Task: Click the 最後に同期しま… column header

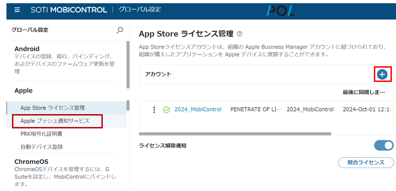Action: click(x=364, y=92)
